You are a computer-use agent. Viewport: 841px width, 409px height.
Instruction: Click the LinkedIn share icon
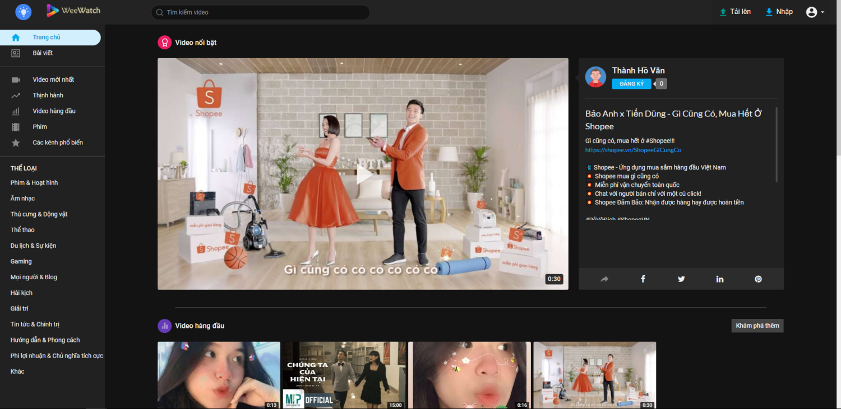click(x=719, y=279)
